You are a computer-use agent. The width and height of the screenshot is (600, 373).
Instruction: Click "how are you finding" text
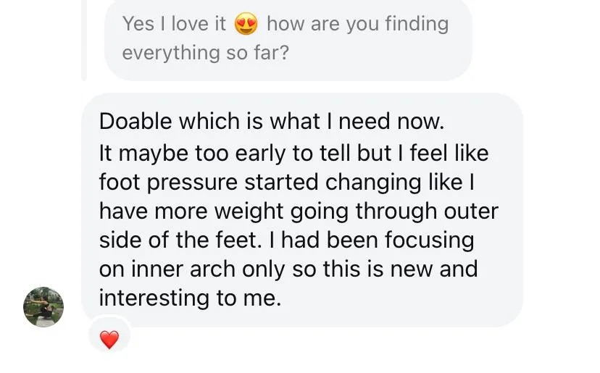(357, 24)
